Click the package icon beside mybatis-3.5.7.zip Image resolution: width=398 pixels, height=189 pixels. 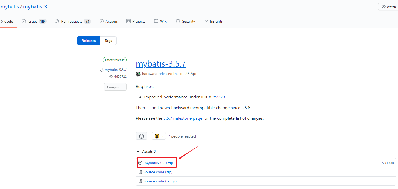point(140,163)
